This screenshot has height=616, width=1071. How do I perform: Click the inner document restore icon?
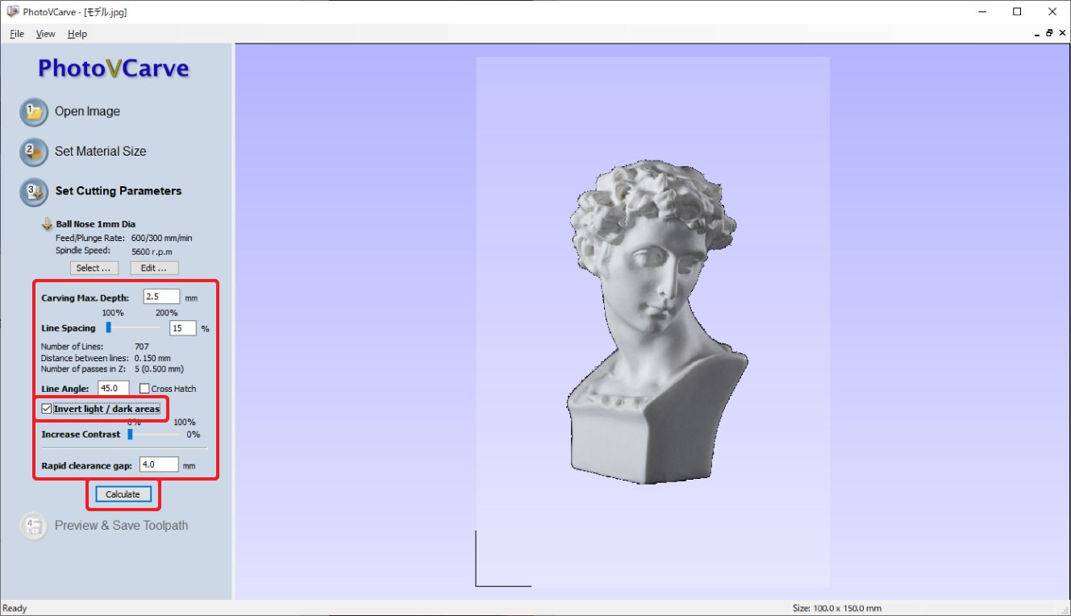pos(1049,34)
